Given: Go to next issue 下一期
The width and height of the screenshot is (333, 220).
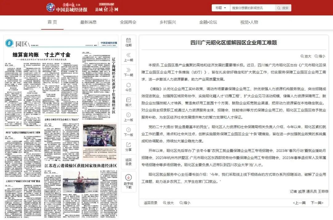Looking at the screenshot, I should [x=129, y=72].
